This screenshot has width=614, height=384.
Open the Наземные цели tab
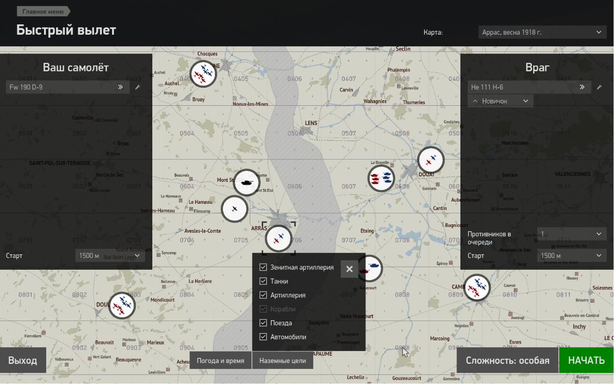tap(282, 360)
